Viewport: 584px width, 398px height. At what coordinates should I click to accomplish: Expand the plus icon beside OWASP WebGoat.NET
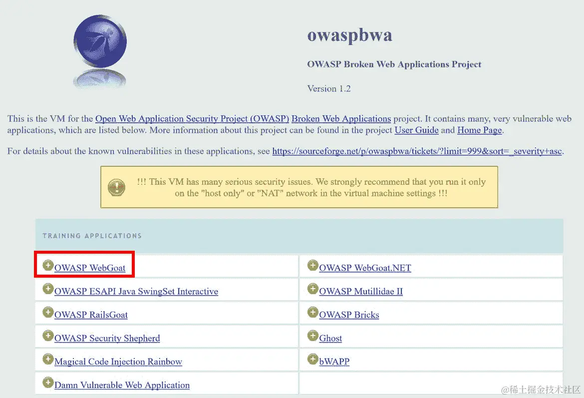point(313,265)
